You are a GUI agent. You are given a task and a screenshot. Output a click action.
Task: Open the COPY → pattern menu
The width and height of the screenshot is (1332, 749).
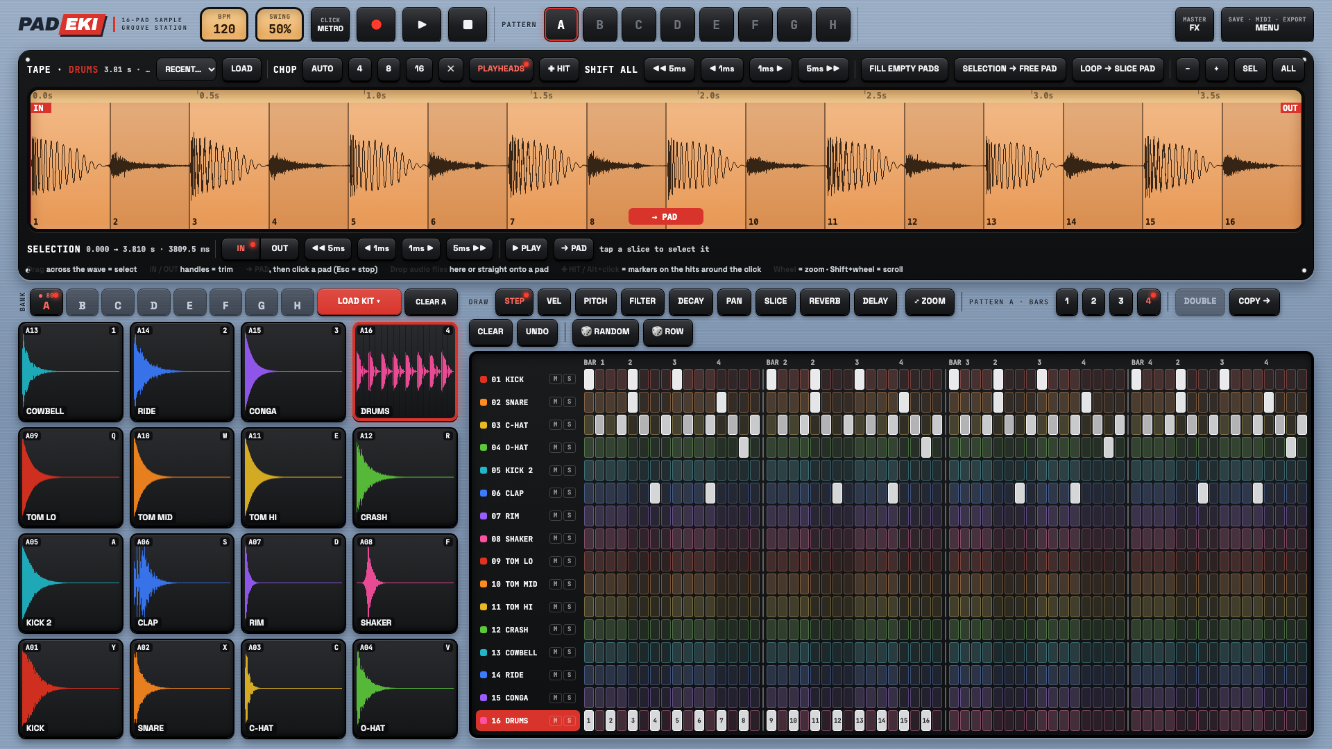coord(1254,302)
